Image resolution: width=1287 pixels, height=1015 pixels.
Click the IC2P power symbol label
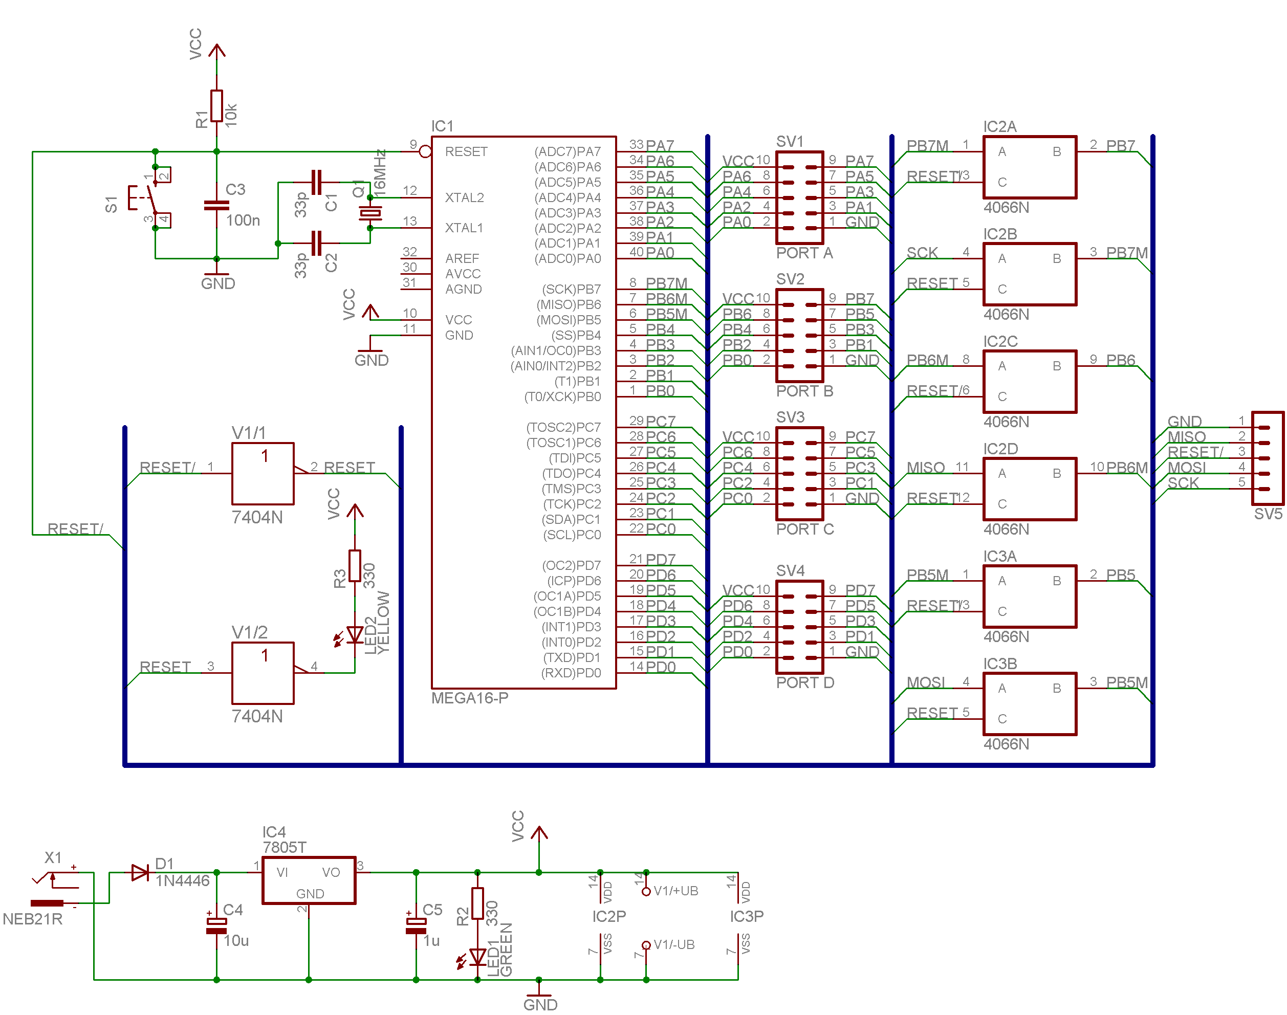609,916
